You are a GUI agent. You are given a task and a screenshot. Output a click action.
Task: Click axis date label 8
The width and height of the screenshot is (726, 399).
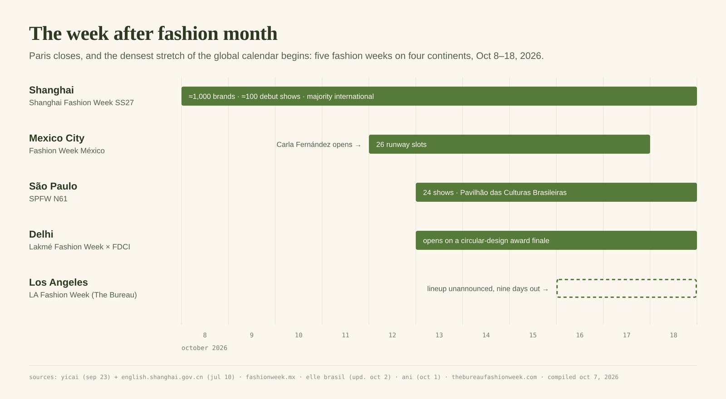[205, 335]
